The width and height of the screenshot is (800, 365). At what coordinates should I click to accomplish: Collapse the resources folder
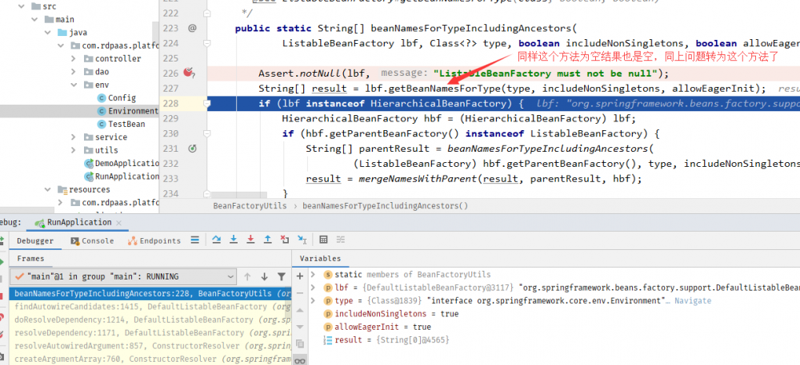[47, 189]
